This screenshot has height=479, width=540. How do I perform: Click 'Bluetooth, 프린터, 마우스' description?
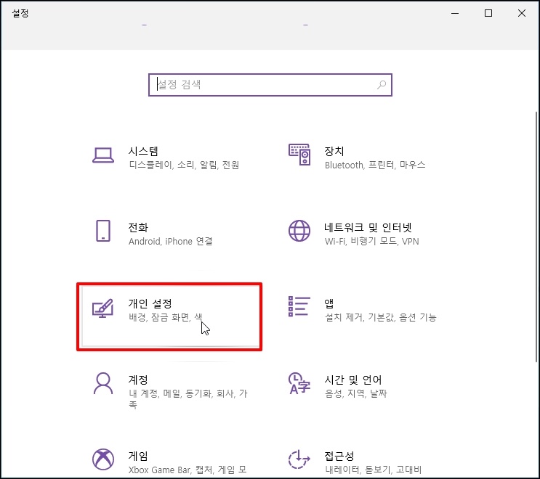coord(375,165)
